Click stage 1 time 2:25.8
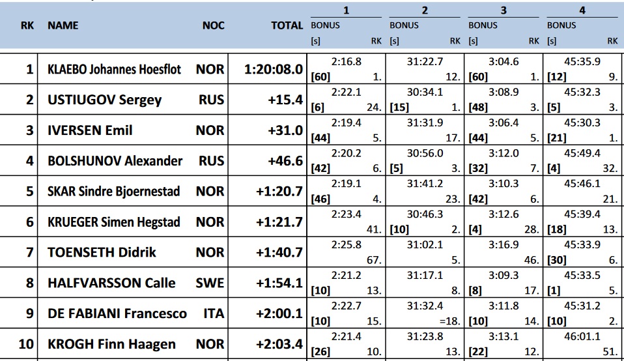The height and width of the screenshot is (361, 624). pos(347,245)
